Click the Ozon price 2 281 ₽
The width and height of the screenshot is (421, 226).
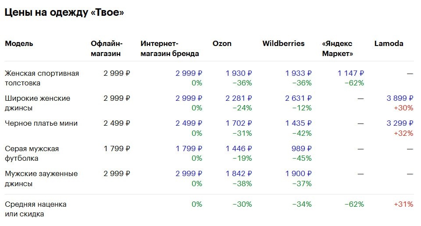239,99
